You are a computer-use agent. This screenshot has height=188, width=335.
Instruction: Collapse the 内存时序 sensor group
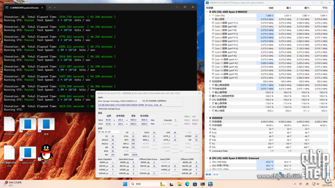point(207,118)
